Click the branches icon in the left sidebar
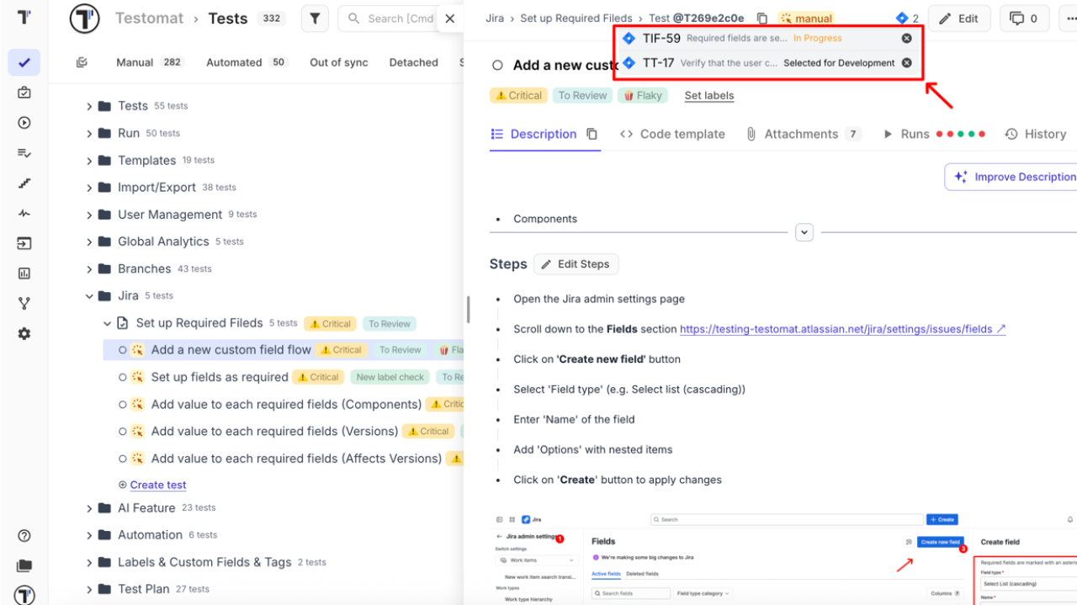Image resolution: width=1077 pixels, height=605 pixels. click(x=24, y=303)
